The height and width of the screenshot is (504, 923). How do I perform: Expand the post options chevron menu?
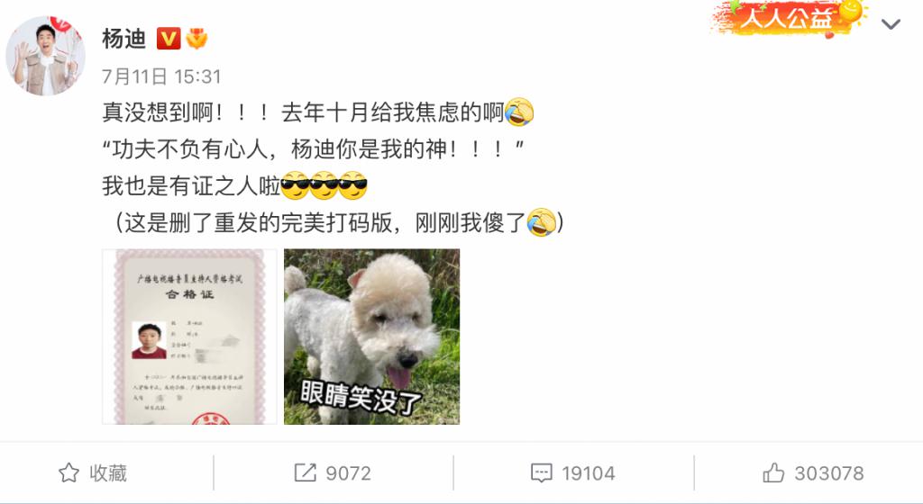(x=891, y=24)
